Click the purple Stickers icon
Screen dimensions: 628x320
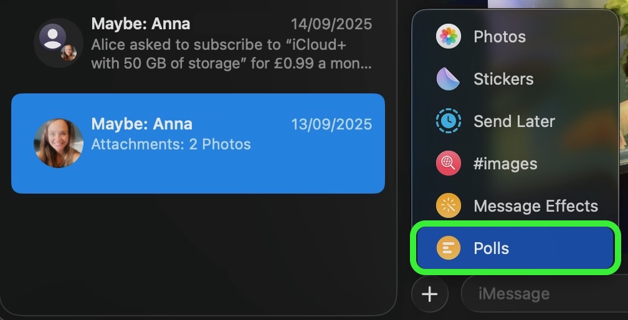tap(448, 79)
